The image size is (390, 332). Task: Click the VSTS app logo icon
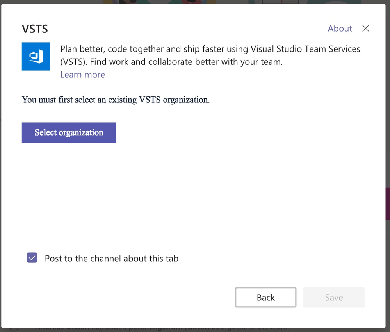pyautogui.click(x=36, y=56)
